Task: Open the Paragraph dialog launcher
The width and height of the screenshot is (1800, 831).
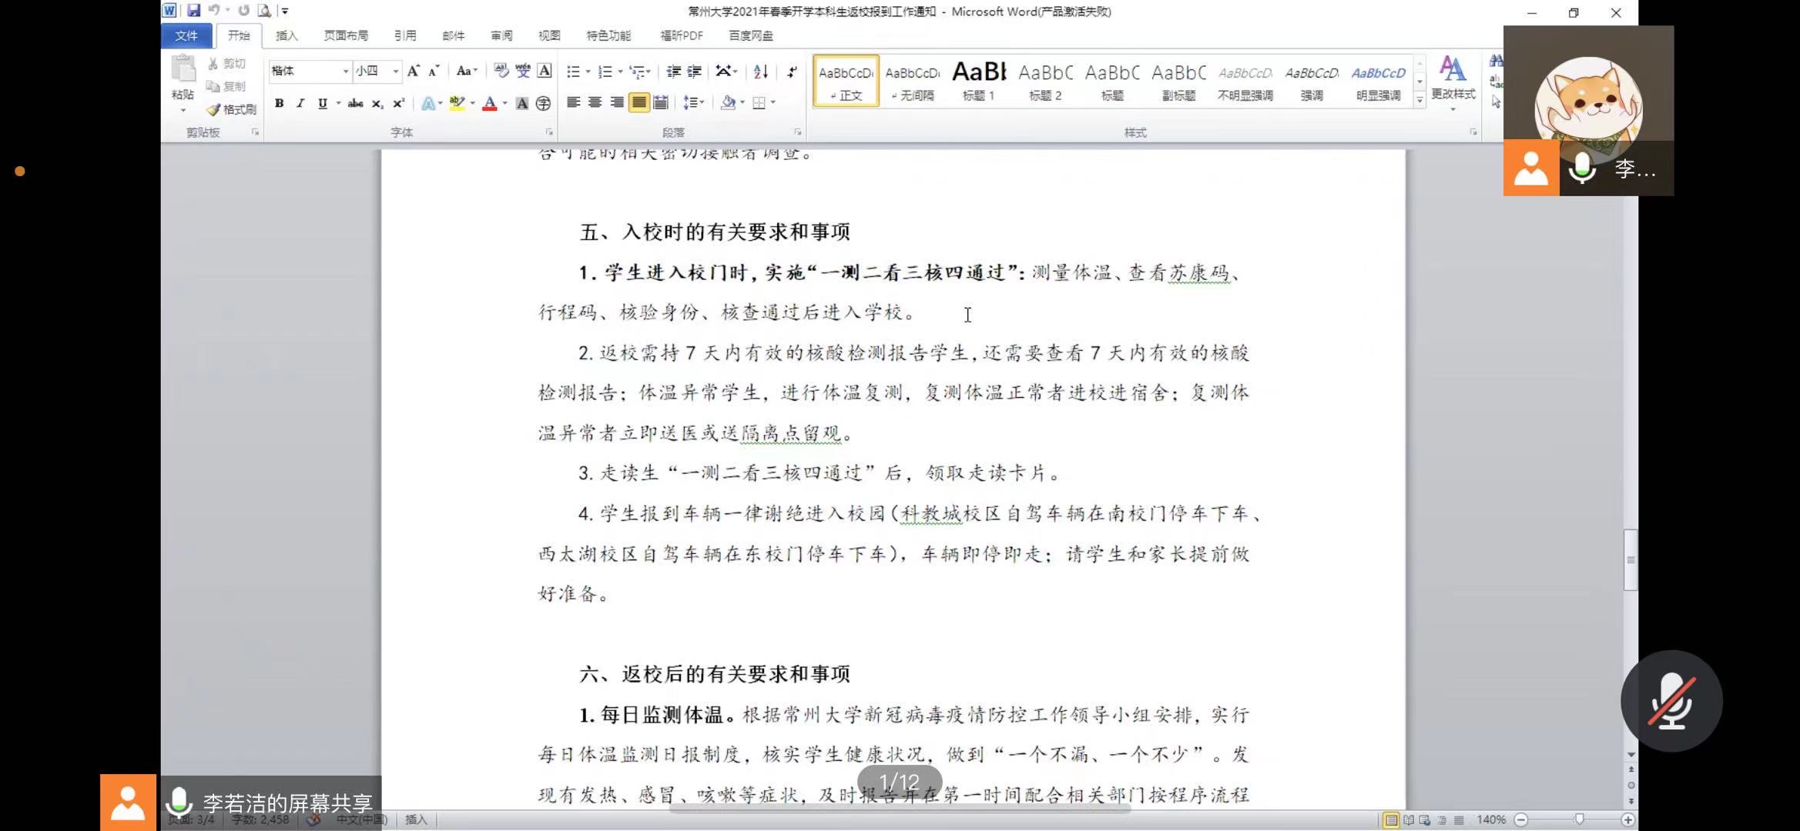Action: (797, 132)
